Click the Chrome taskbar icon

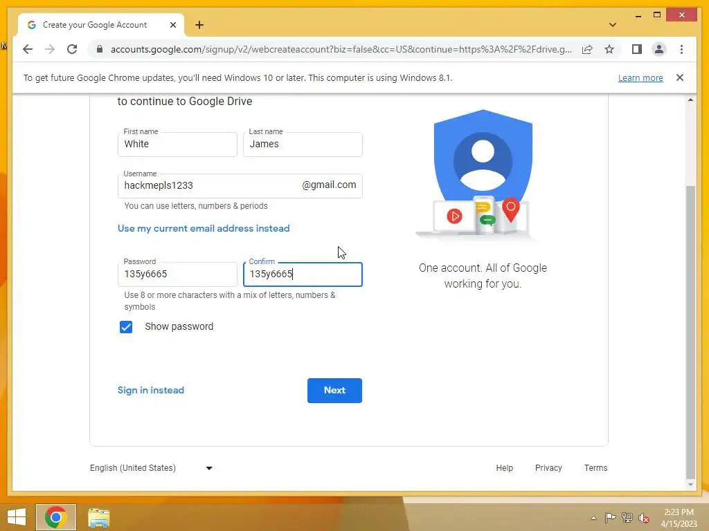pyautogui.click(x=55, y=517)
